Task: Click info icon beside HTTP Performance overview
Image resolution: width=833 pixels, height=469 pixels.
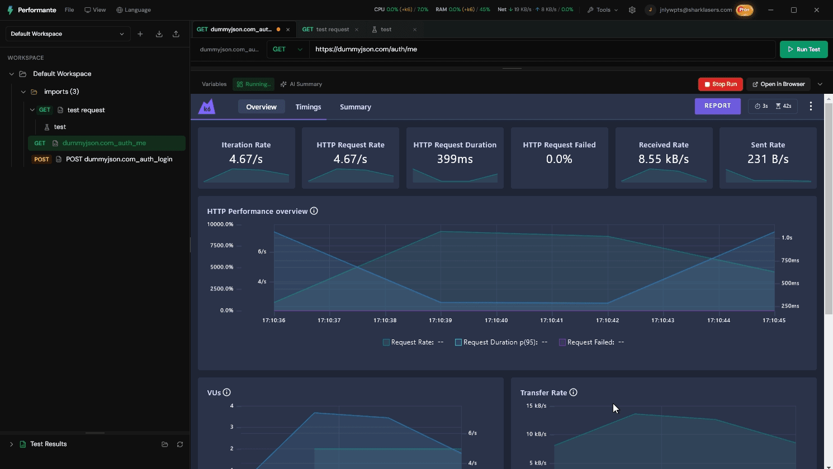Action: (314, 211)
